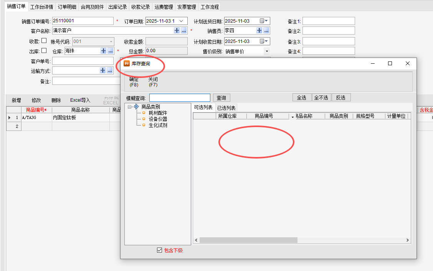Open the ellipsis lookup for 客户名称
This screenshot has height=271, width=433.
tap(184, 31)
